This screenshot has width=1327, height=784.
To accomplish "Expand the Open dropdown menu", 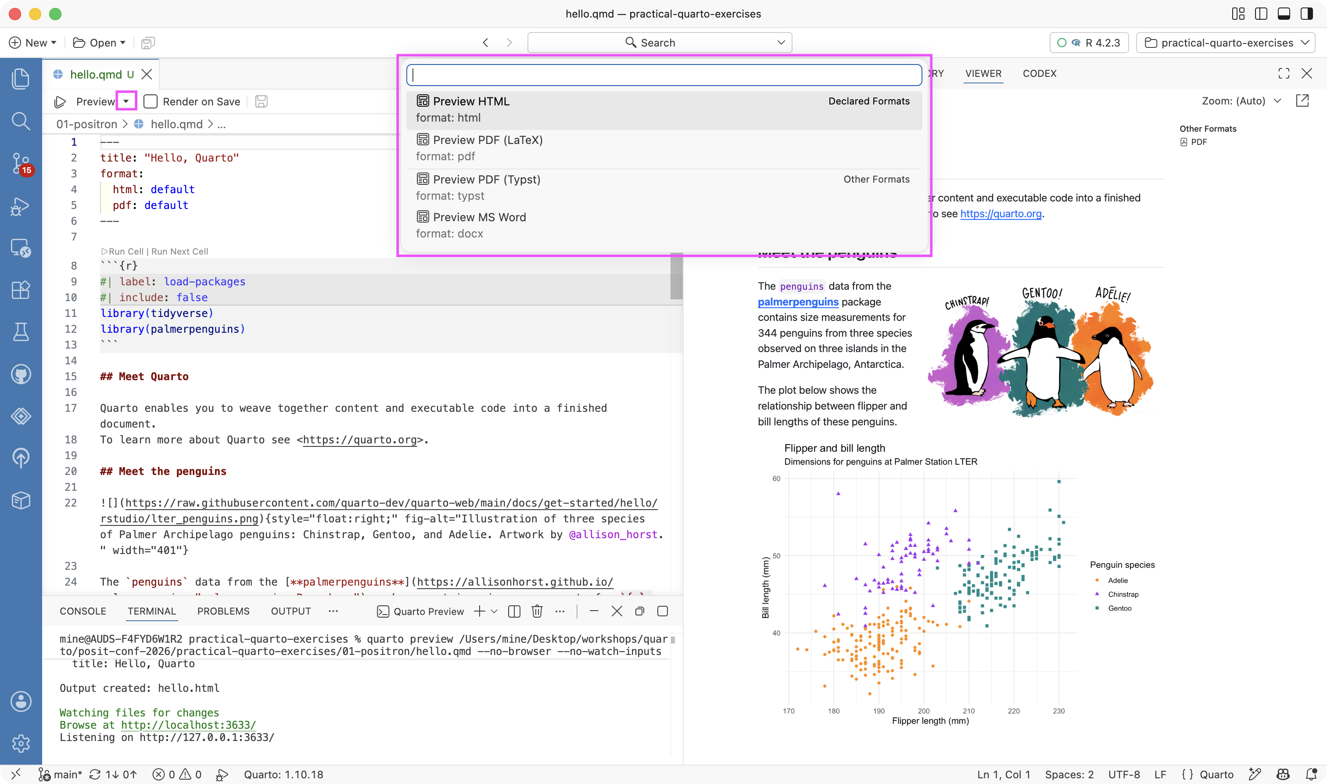I will 123,43.
